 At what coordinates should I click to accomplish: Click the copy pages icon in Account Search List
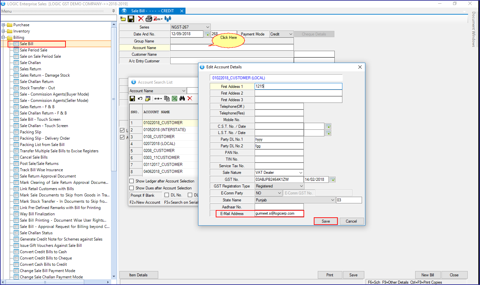(x=167, y=99)
